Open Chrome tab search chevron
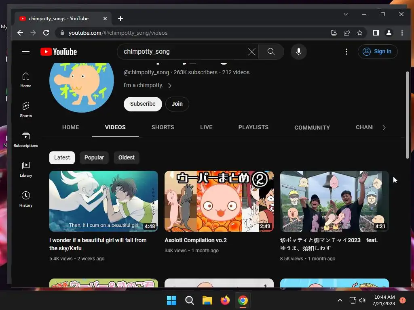This screenshot has height=310, width=414. (x=346, y=14)
